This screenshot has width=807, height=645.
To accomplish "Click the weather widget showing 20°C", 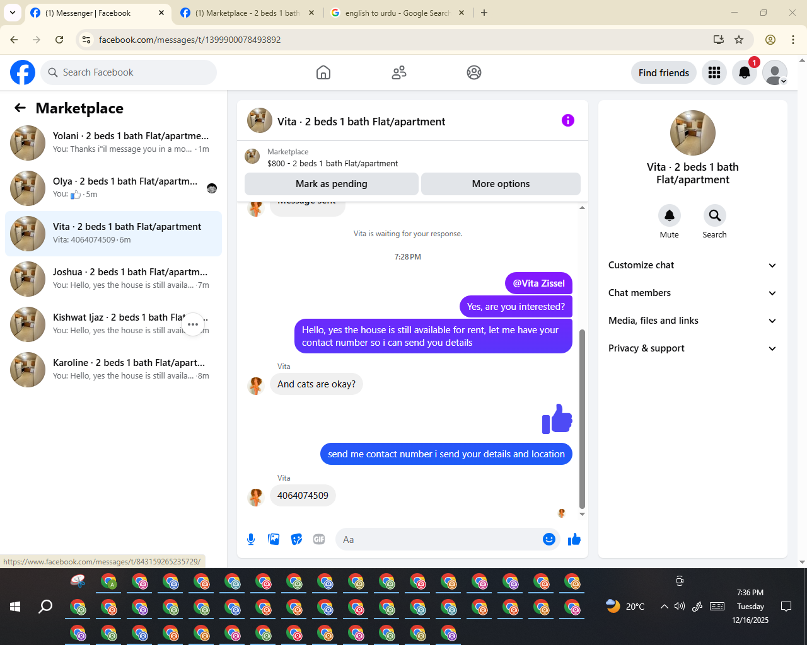I will point(625,607).
